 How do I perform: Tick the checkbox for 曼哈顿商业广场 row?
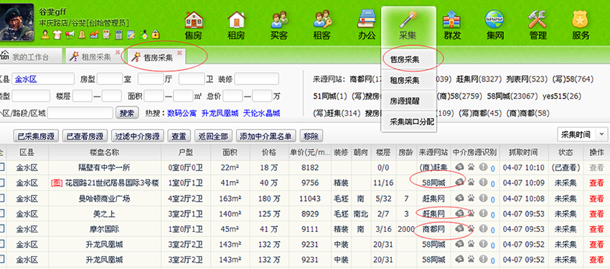[1, 198]
